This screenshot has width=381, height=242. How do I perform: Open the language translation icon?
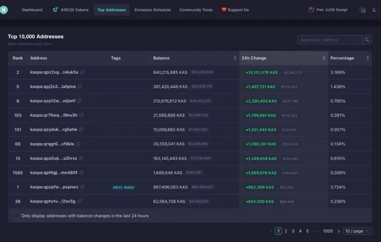(x=362, y=10)
